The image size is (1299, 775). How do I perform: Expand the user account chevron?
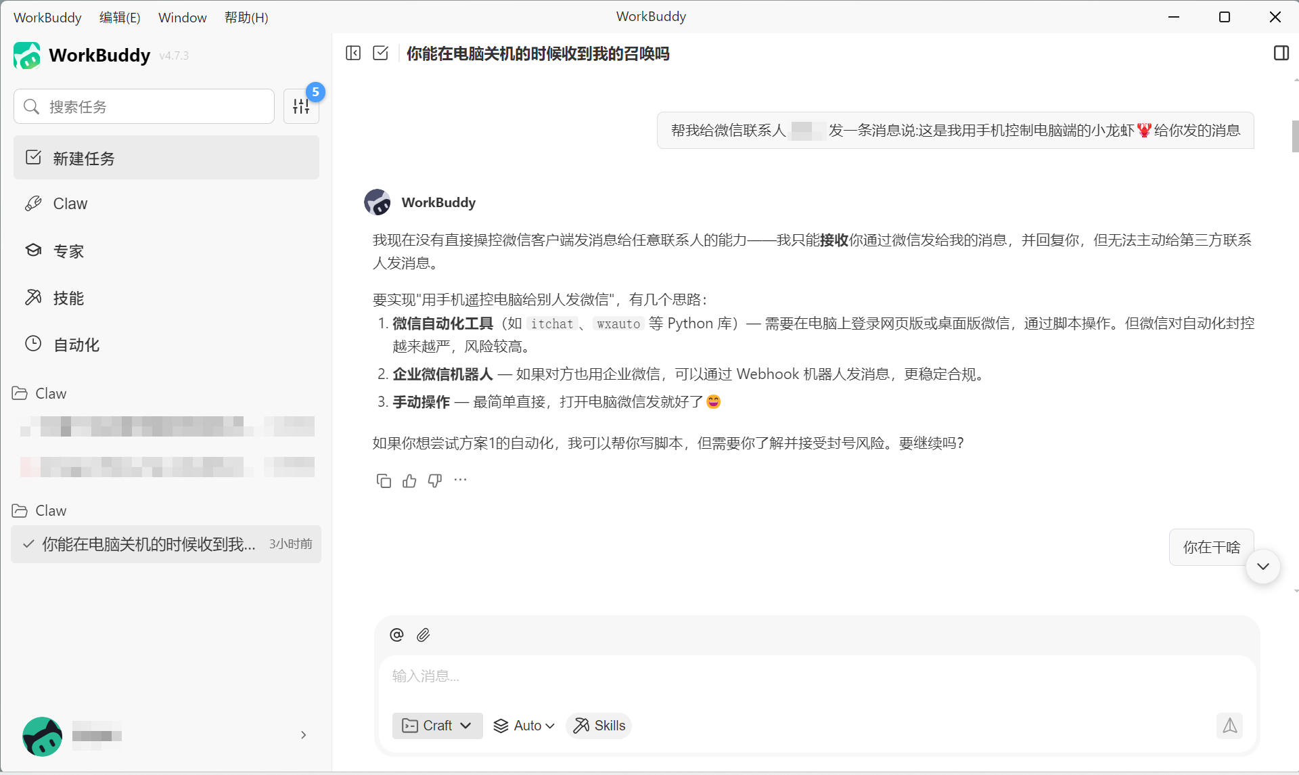pos(304,735)
